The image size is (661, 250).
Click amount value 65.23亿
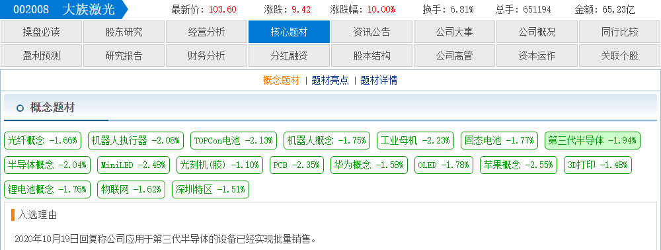(619, 10)
